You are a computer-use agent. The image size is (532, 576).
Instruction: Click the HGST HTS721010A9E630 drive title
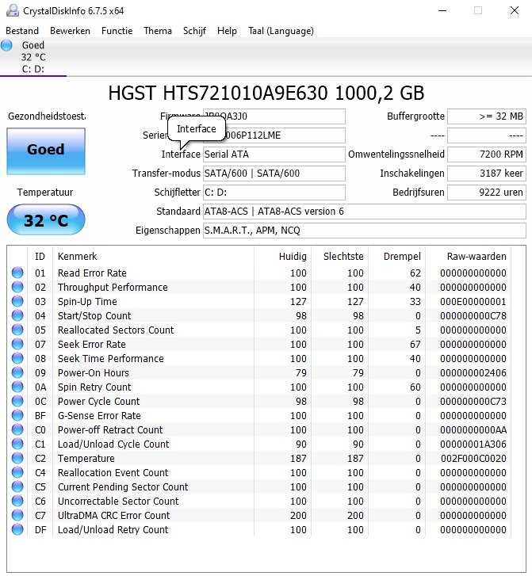coord(266,93)
